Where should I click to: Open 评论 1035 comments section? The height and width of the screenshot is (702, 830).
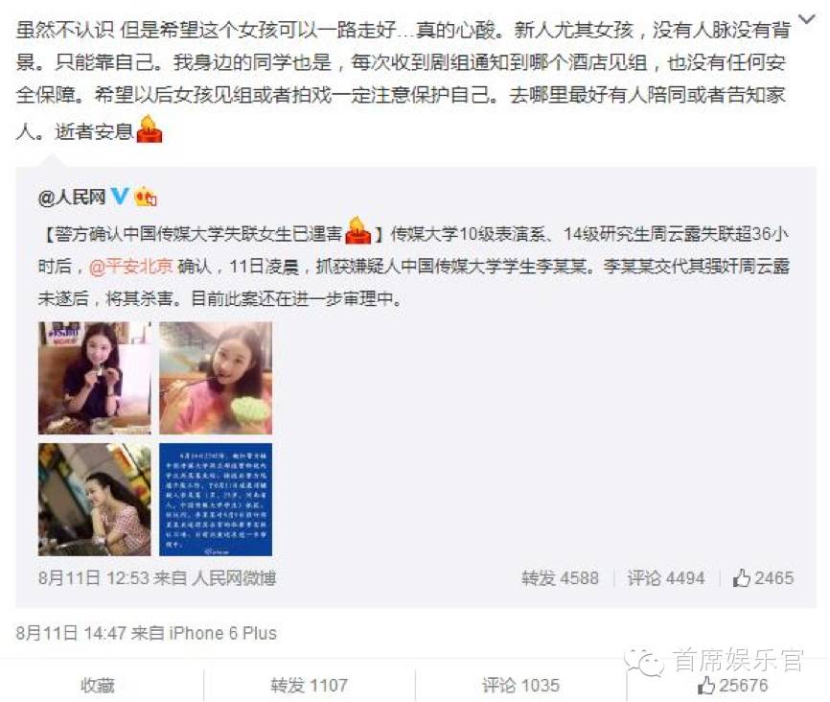click(520, 685)
